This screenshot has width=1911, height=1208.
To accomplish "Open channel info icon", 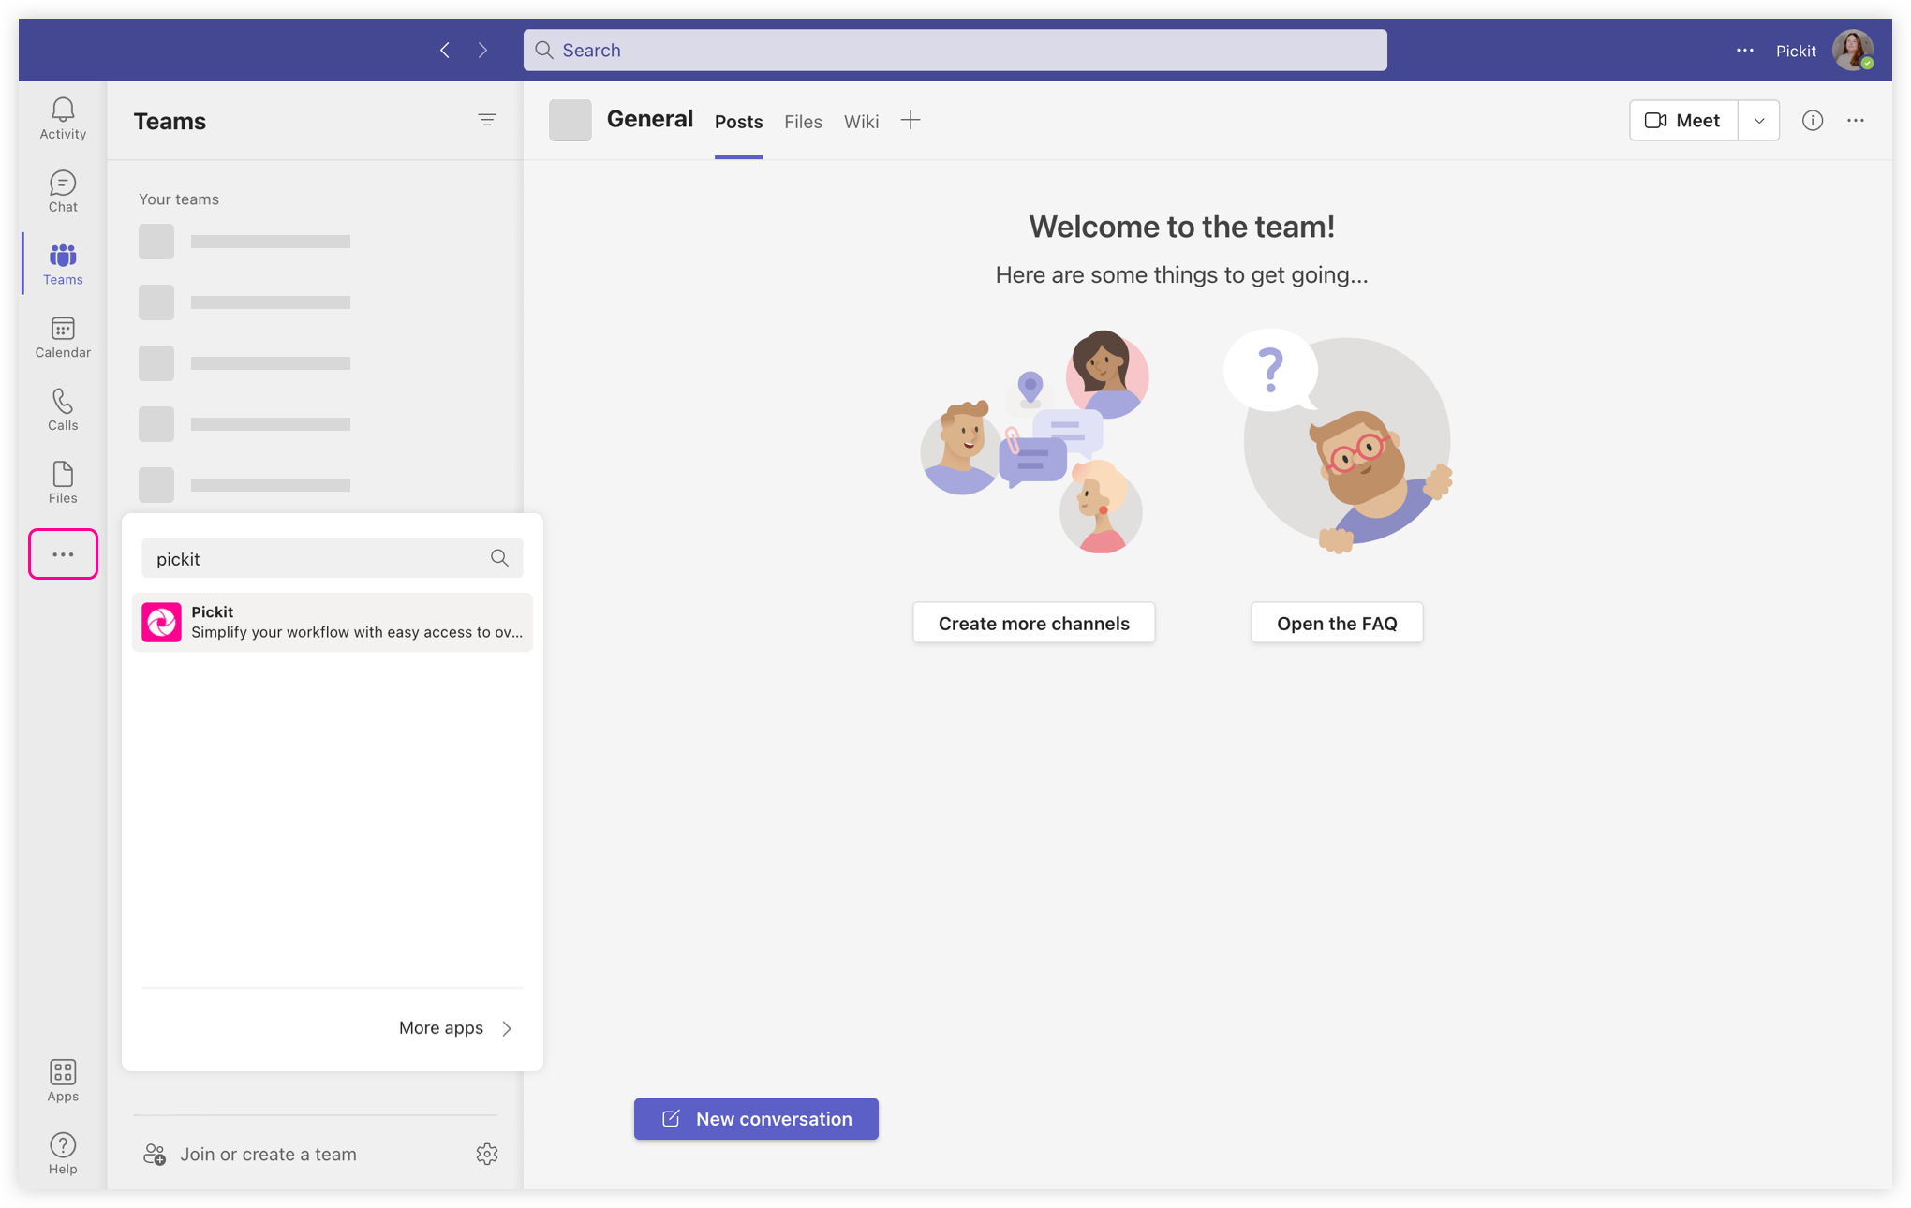I will pos(1813,120).
